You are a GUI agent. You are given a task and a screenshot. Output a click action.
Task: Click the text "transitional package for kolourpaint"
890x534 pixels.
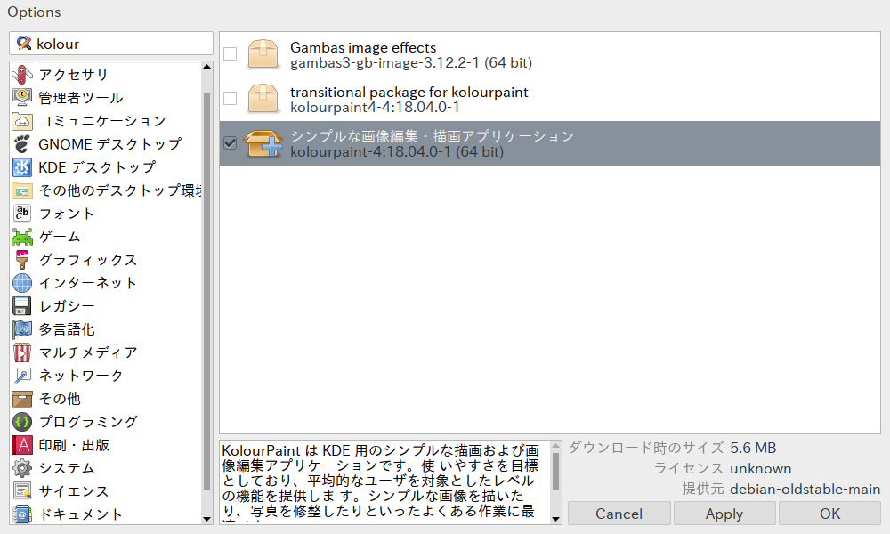click(409, 92)
